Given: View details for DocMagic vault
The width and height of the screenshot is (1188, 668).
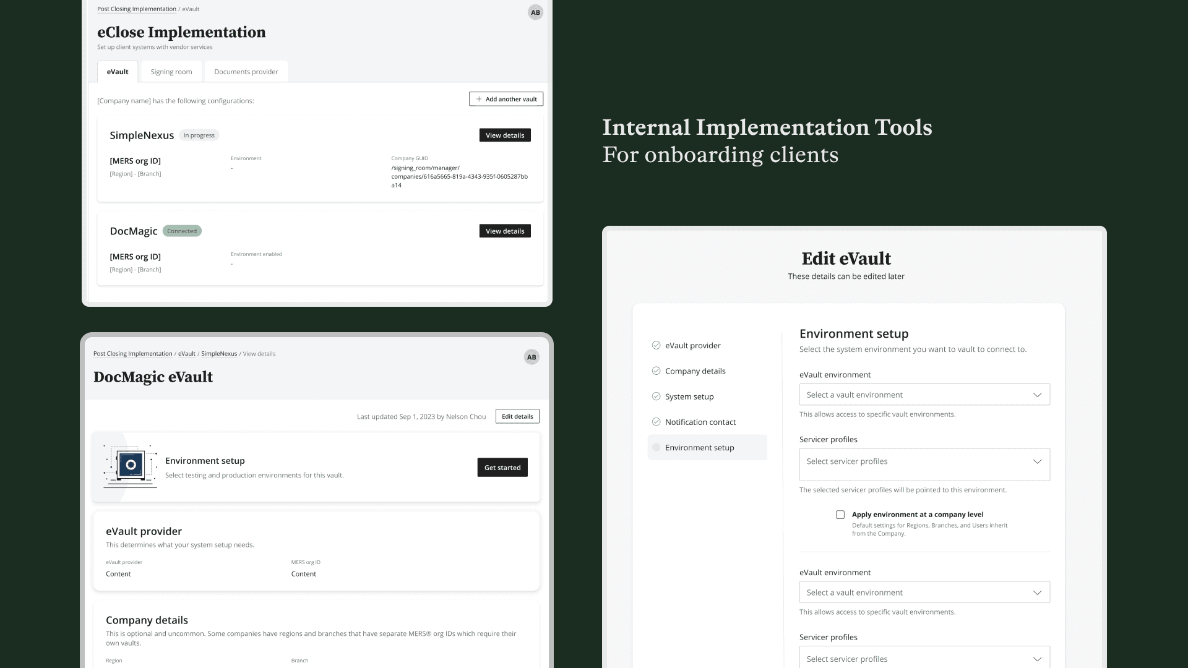Looking at the screenshot, I should coord(505,231).
